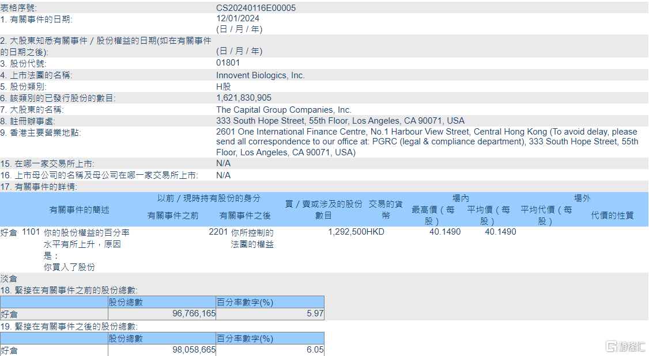Select label 7. 大股東的名稱
This screenshot has width=649, height=356.
click(x=32, y=110)
